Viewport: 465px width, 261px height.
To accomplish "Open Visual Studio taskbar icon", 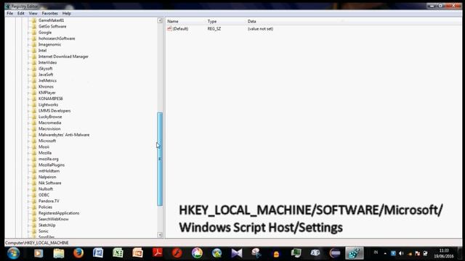I will pyautogui.click(x=237, y=253).
